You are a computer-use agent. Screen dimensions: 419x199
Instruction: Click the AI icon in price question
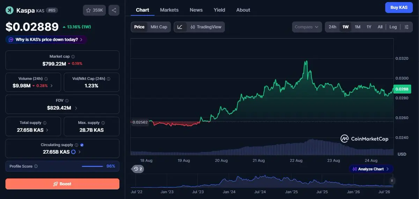(x=11, y=40)
